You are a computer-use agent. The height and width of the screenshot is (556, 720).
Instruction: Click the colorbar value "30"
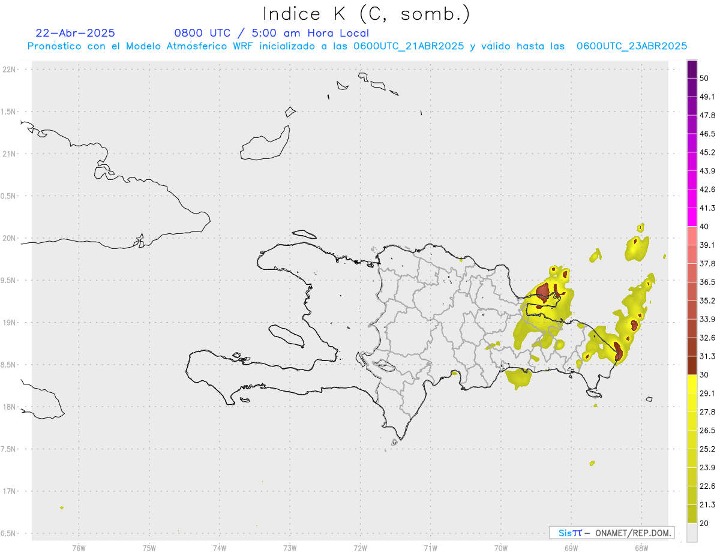tap(704, 375)
